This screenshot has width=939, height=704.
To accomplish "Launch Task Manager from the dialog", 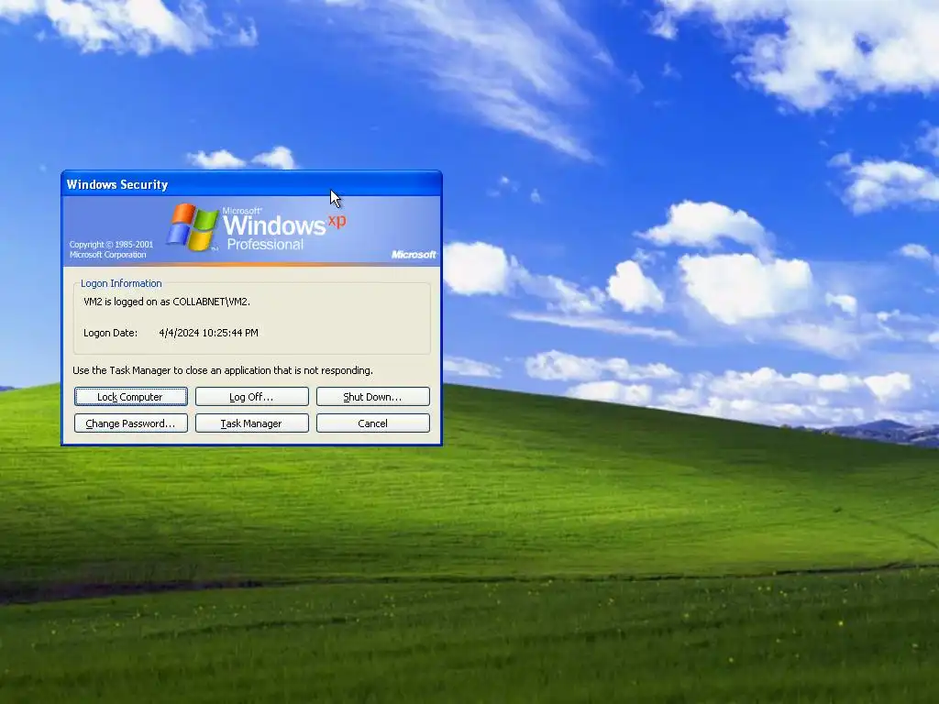I will [x=251, y=423].
